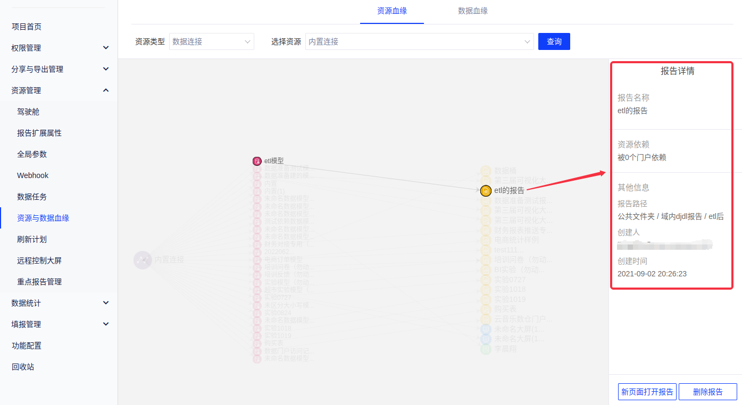Image resolution: width=742 pixels, height=405 pixels.
Task: Select the 数据桶 report node icon
Action: coord(486,171)
